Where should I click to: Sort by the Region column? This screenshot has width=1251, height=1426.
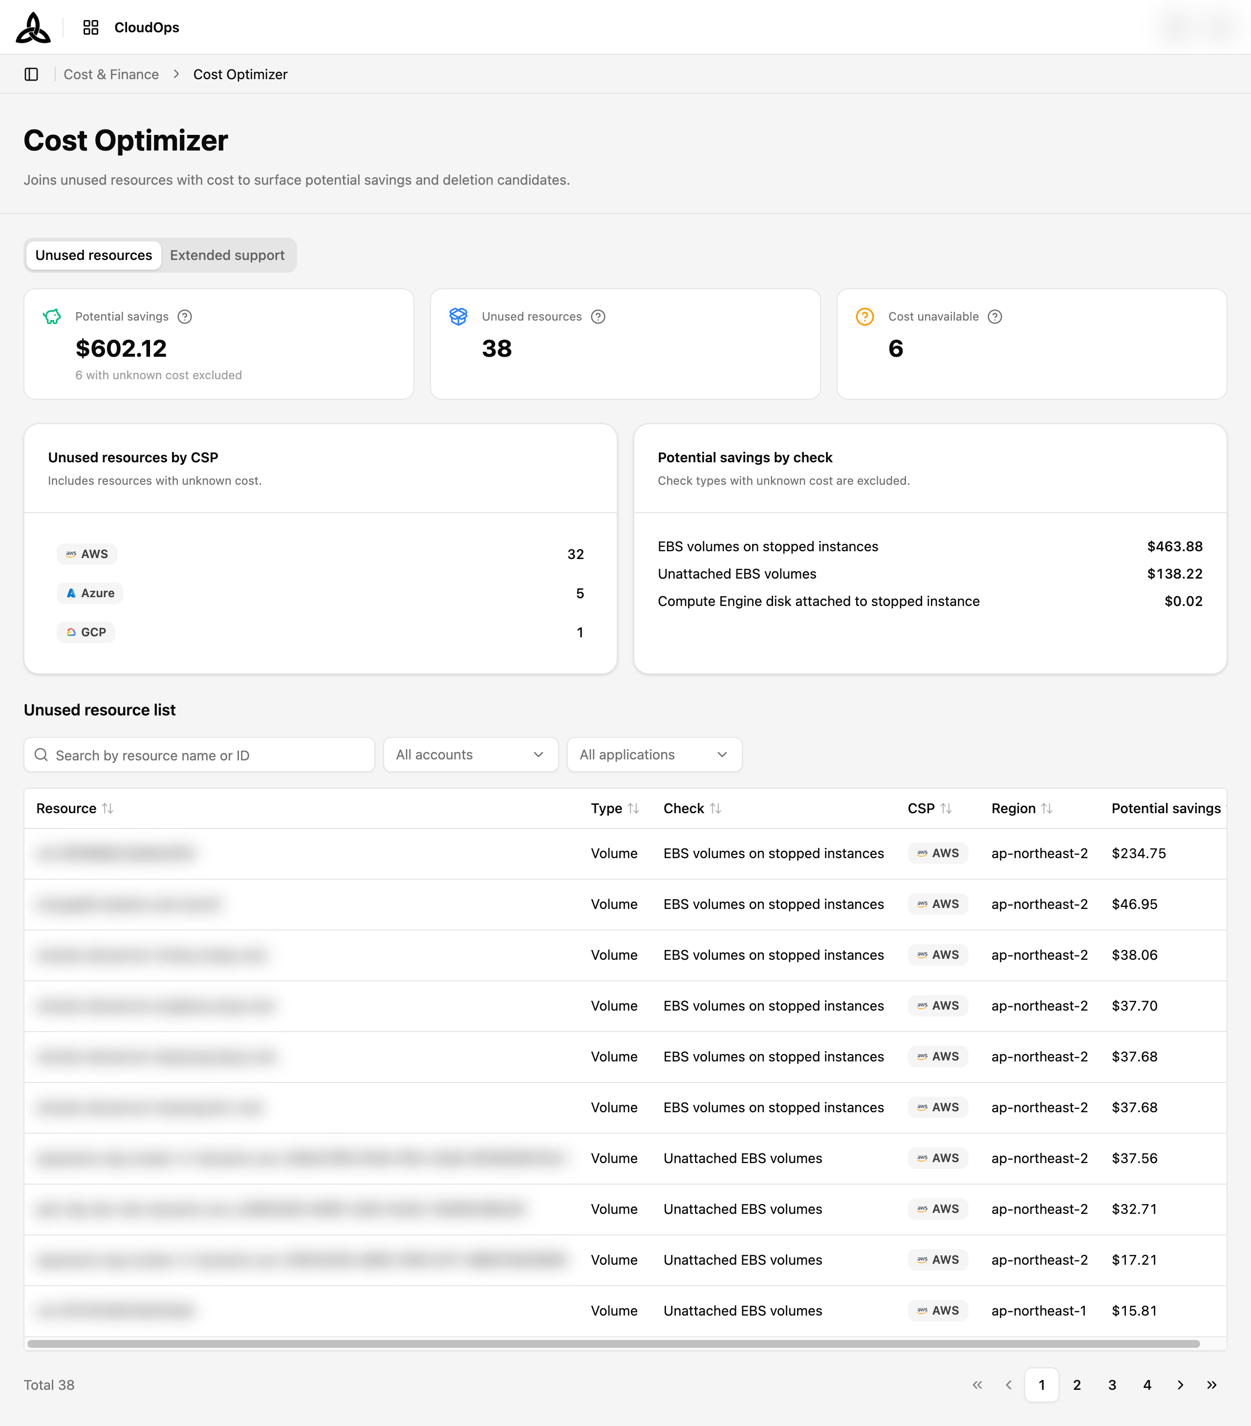point(1047,808)
